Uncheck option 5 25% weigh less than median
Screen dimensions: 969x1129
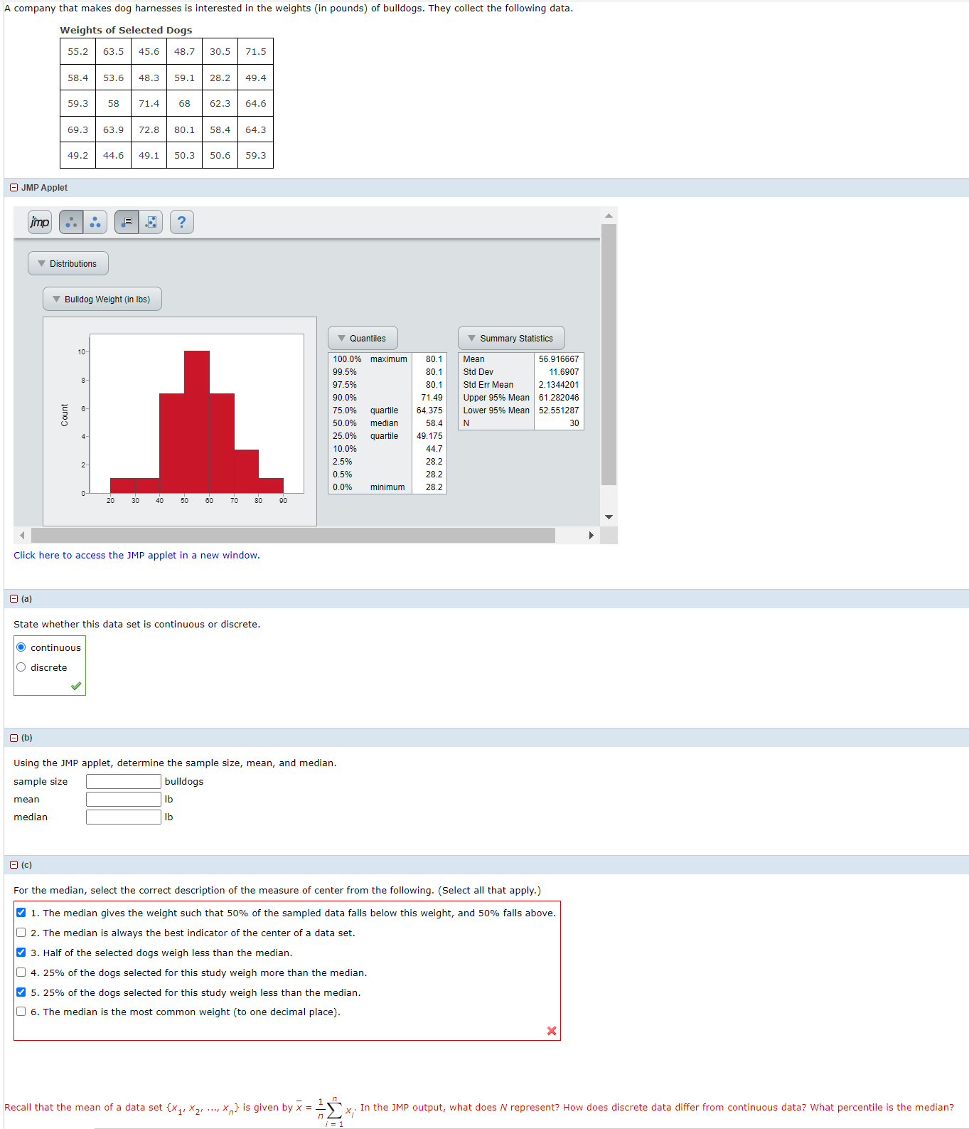pos(21,992)
